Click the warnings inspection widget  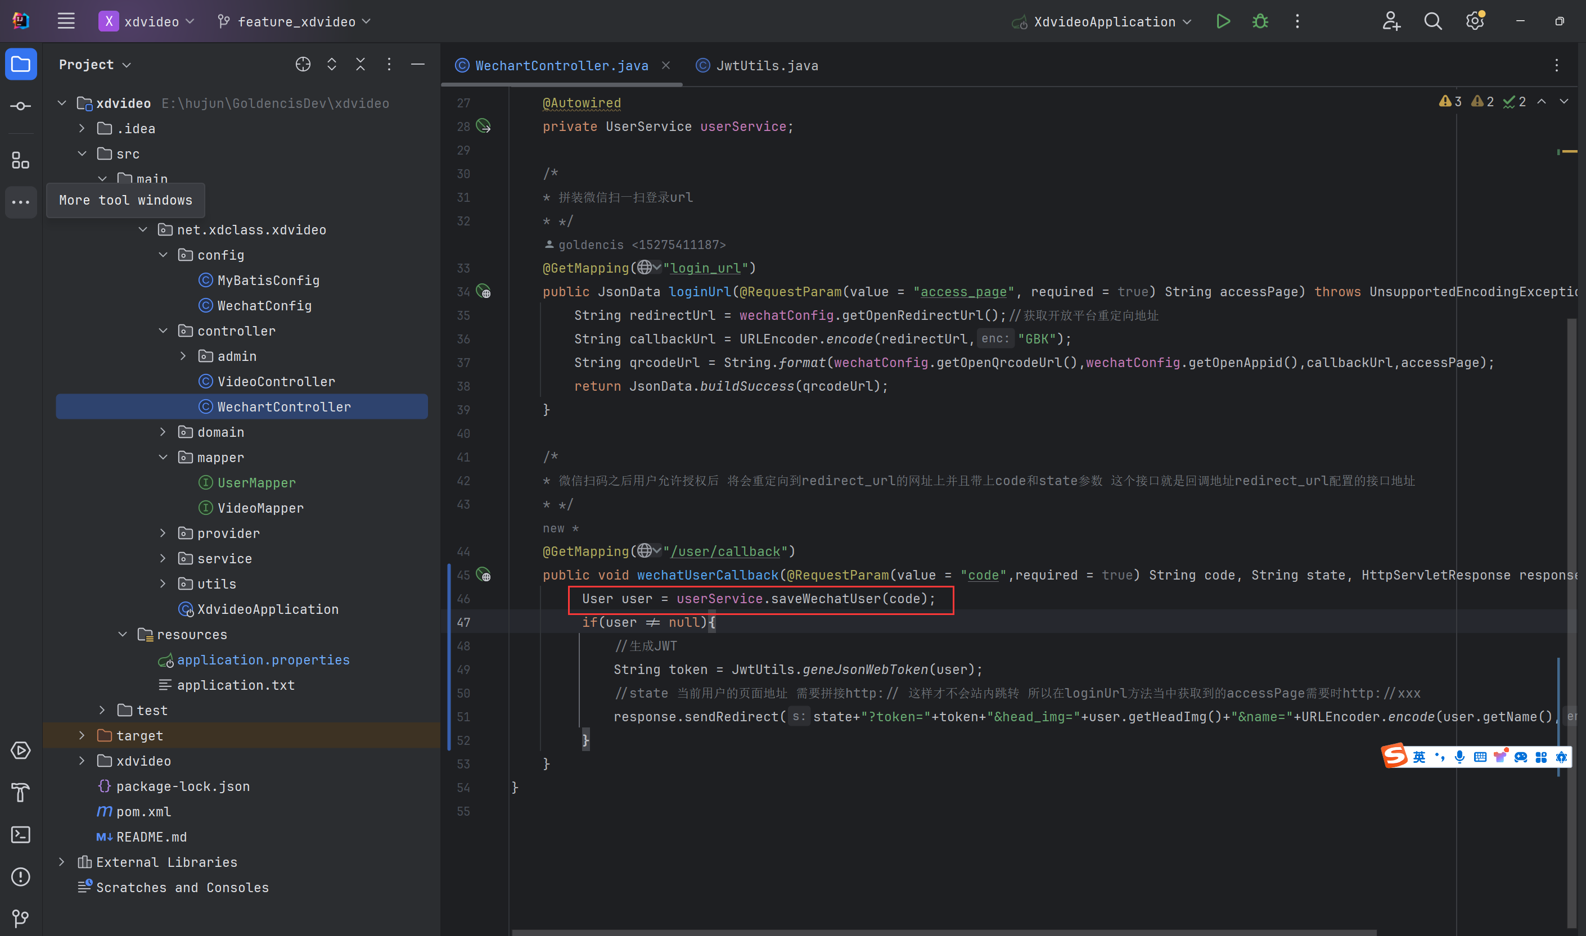(x=1482, y=102)
